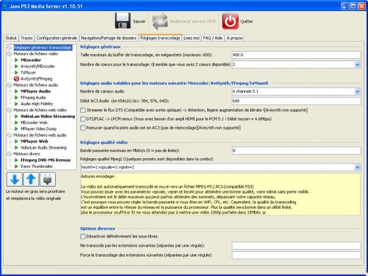Click the keyint=1:vqscale=1:vqmin=2 combo text
The width and height of the screenshot is (368, 276).
tap(108, 167)
